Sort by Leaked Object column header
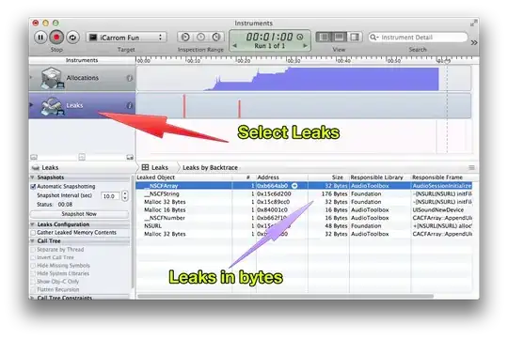The width and height of the screenshot is (508, 339). click(183, 177)
